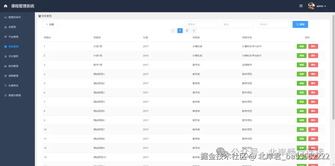Click the 管理员首页 chart icon in sidebar
Viewport: 335px width, 166px height.
coord(6,17)
